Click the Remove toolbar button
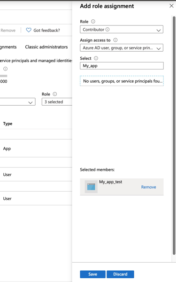 point(8,31)
